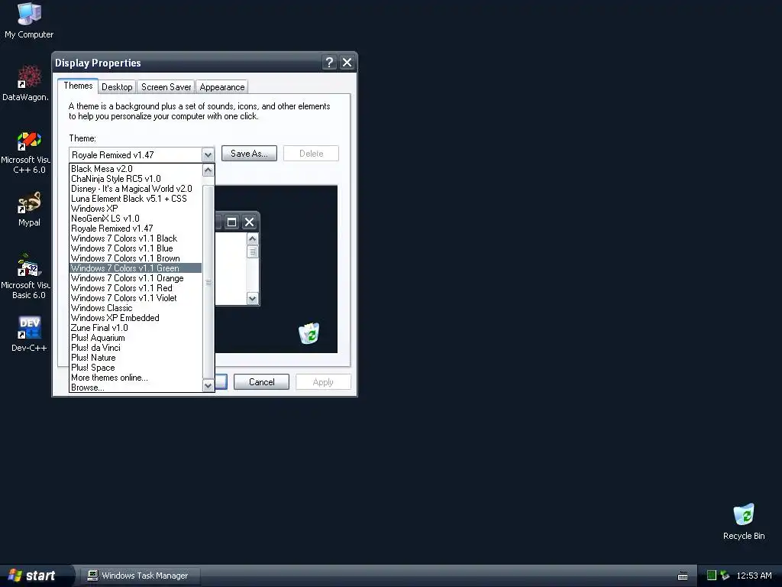Close the Display Properties dialog
Screen dimensions: 782x587
(347, 63)
